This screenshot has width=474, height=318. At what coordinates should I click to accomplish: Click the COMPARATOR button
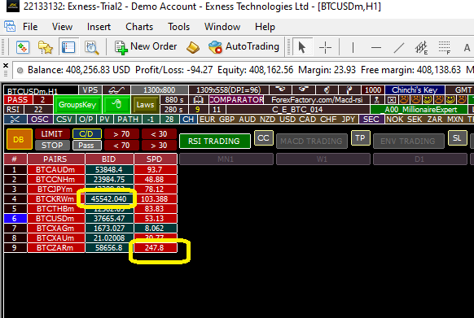(x=236, y=100)
